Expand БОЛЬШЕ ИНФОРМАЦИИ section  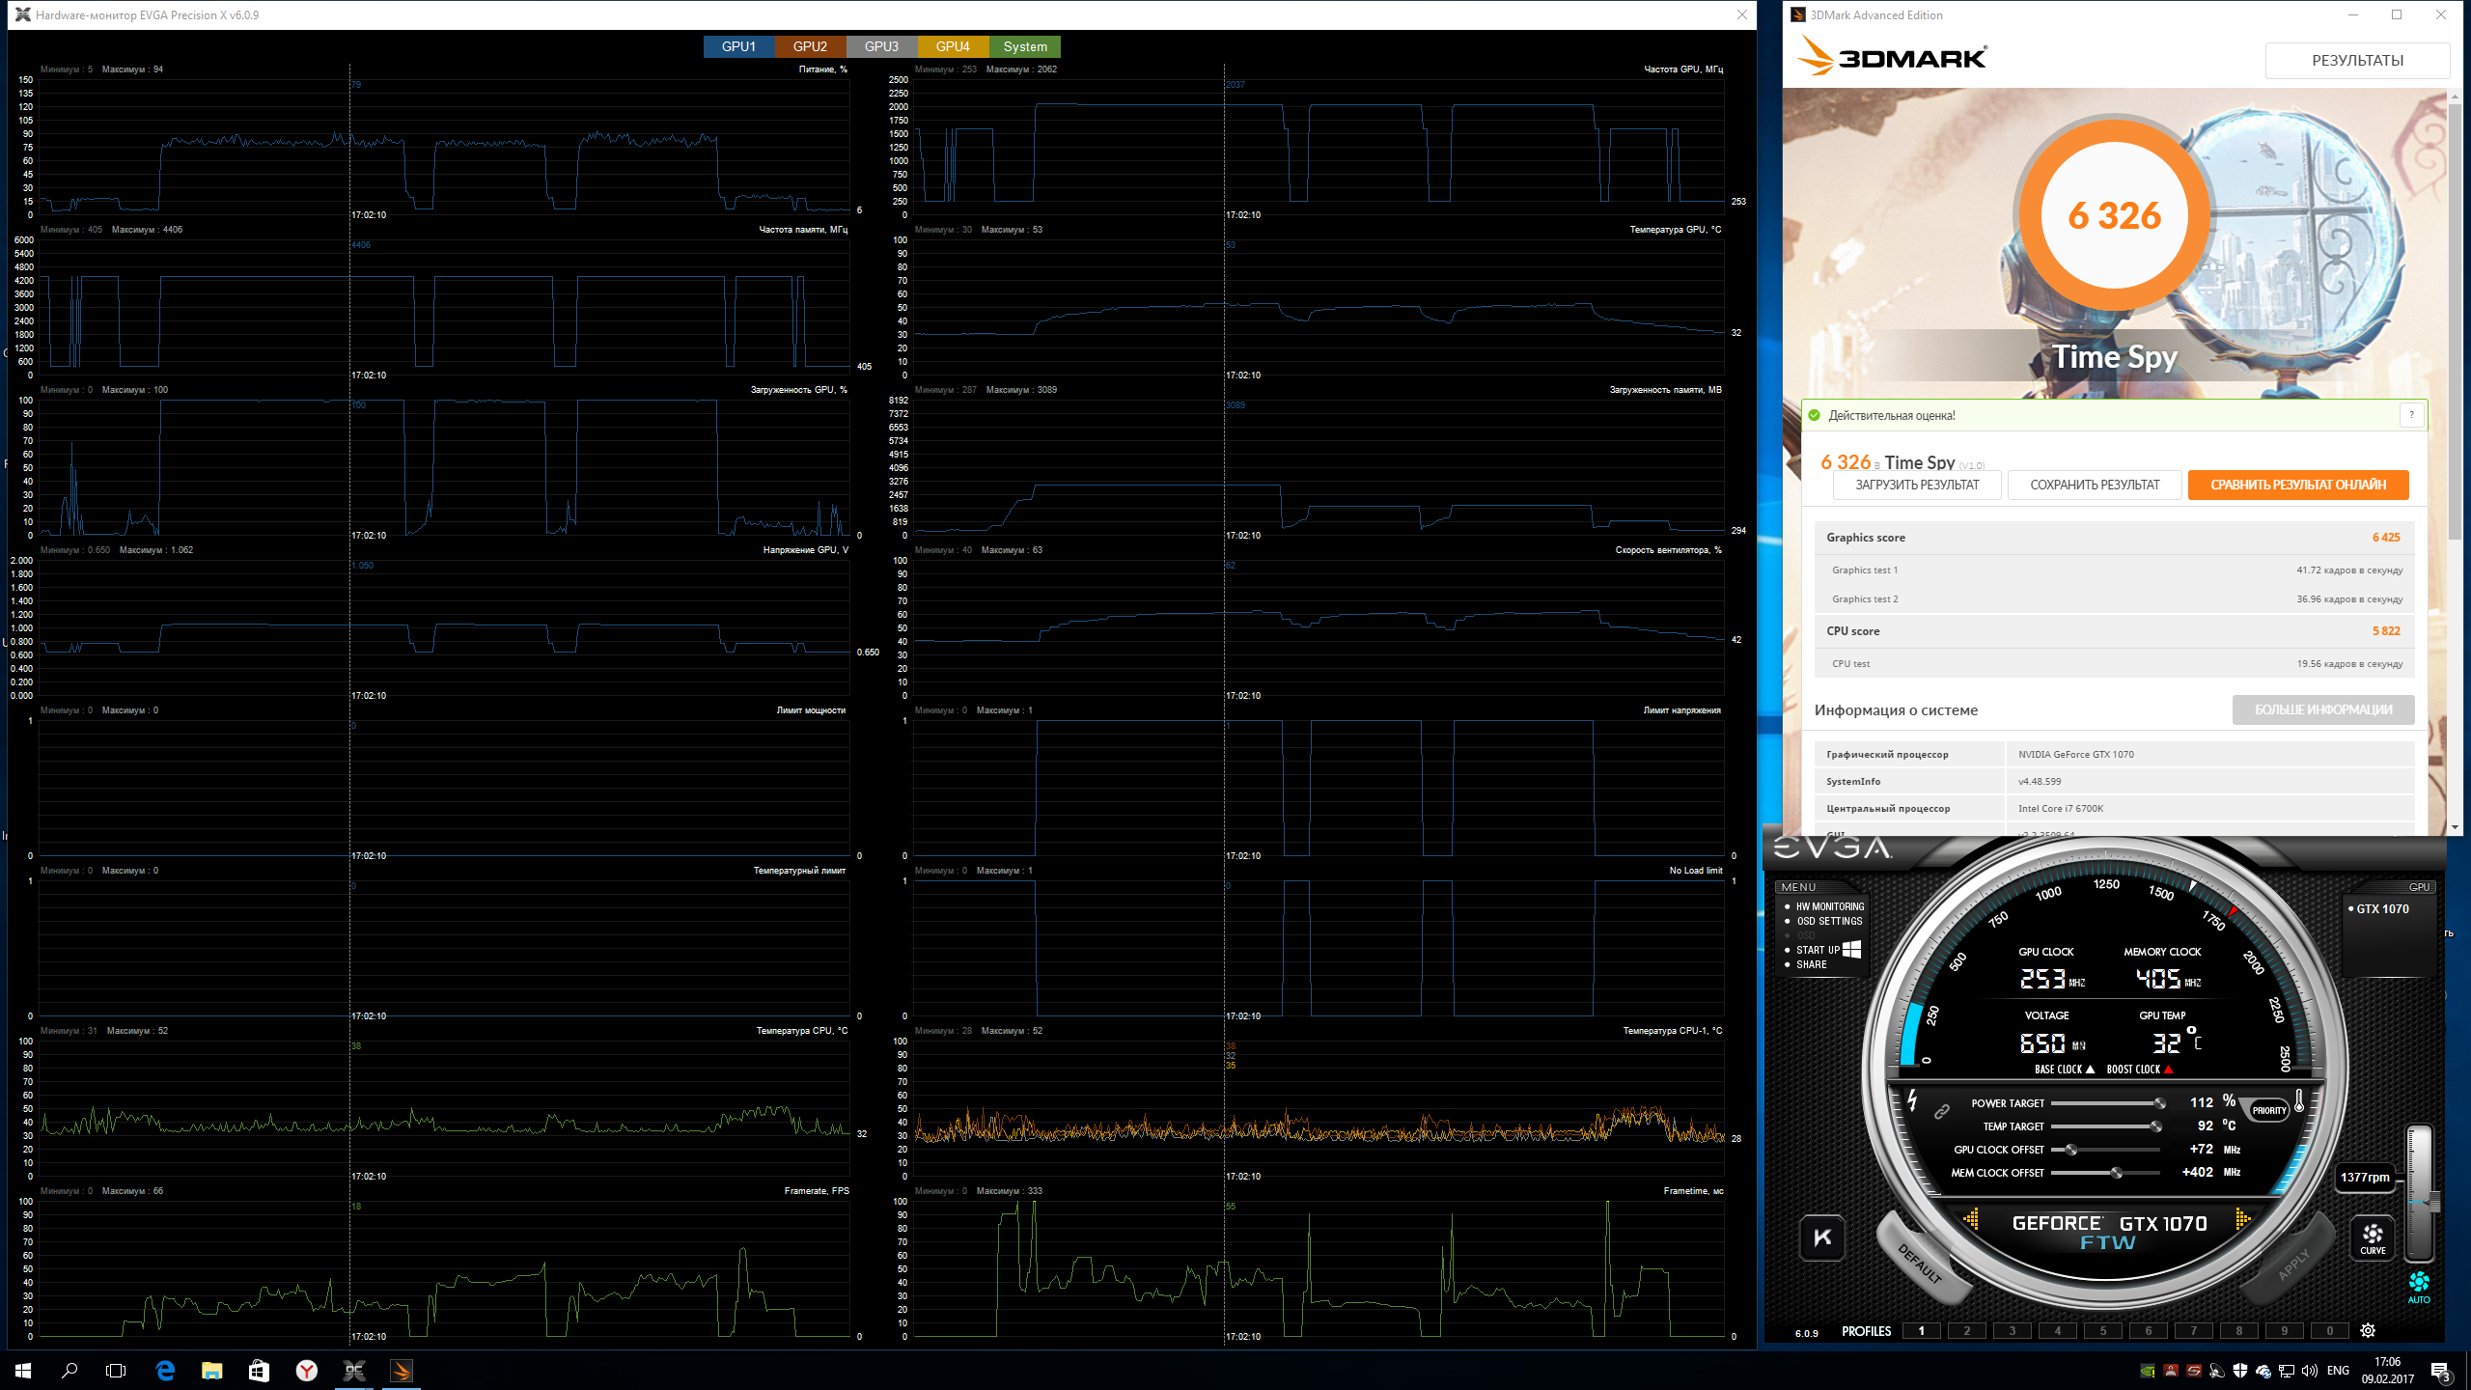coord(2322,709)
